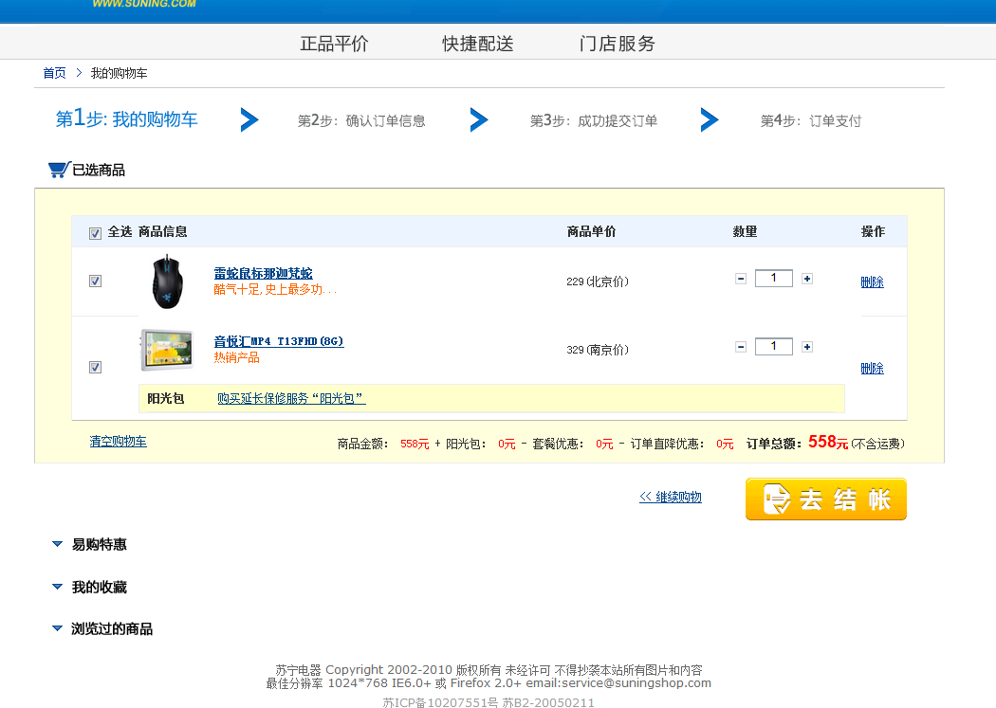996x708 pixels.
Task: Toggle the 全选 select-all checkbox
Action: tap(95, 233)
